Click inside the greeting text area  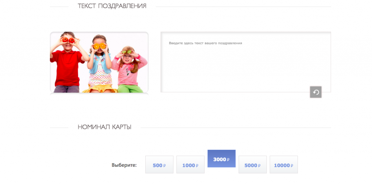click(246, 65)
